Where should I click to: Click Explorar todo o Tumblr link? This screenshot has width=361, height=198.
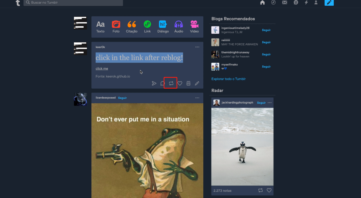(x=229, y=79)
